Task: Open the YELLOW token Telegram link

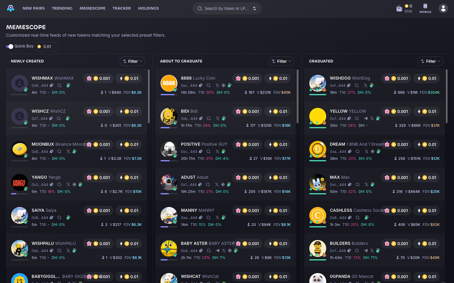Action: pyautogui.click(x=366, y=119)
